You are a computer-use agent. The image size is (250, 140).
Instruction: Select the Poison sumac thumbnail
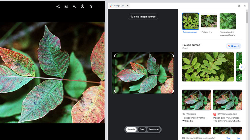(x=190, y=21)
